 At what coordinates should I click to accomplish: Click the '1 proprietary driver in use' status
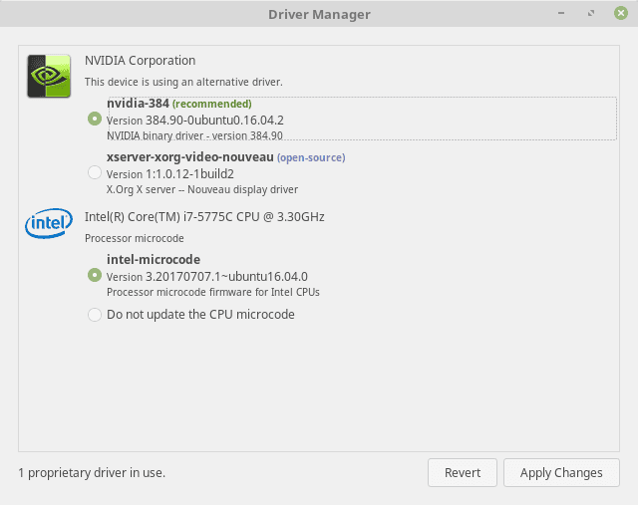pyautogui.click(x=92, y=473)
